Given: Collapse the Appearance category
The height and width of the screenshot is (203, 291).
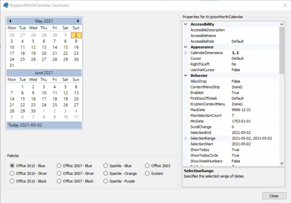Looking at the screenshot, I should point(186,47).
